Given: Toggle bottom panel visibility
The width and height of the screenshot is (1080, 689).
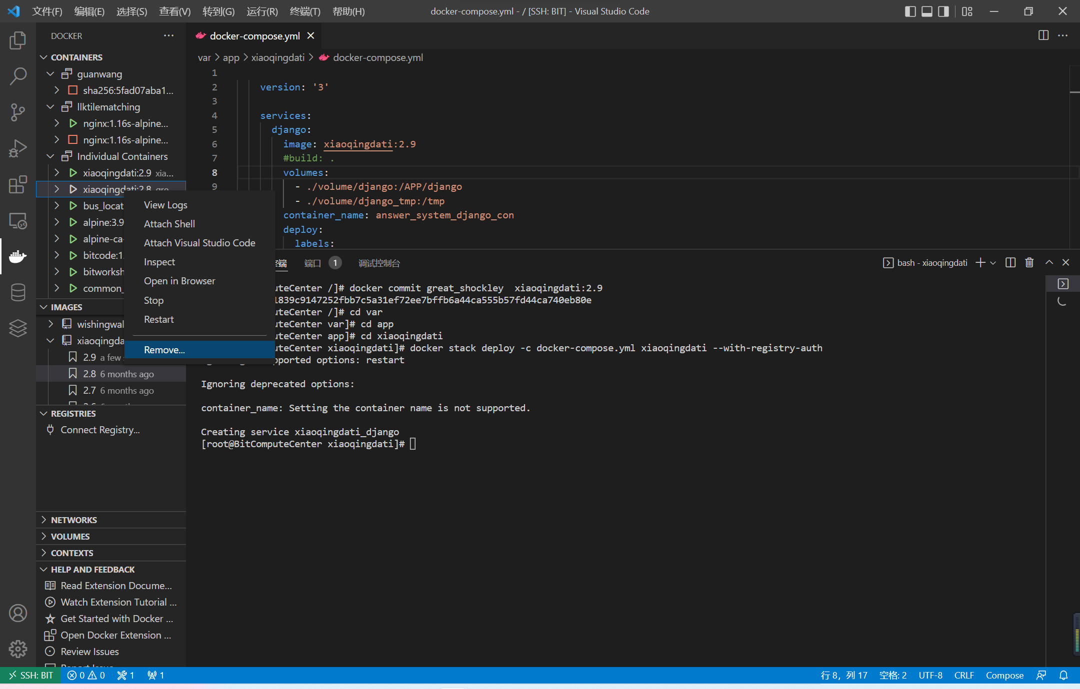Looking at the screenshot, I should [x=927, y=11].
